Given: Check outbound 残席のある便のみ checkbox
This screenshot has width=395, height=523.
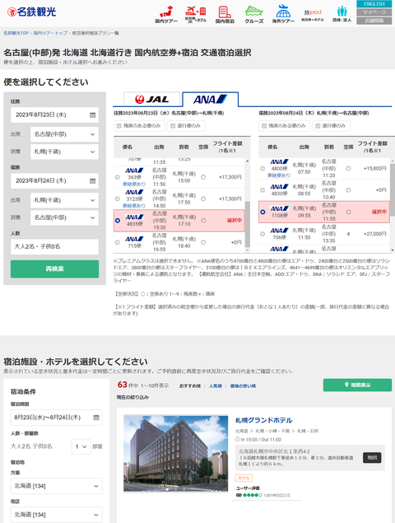Looking at the screenshot, I should pos(119,126).
